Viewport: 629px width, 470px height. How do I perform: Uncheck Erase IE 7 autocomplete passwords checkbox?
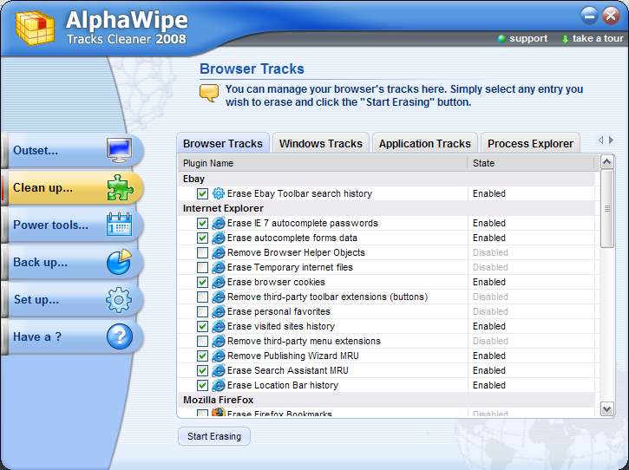pos(202,224)
